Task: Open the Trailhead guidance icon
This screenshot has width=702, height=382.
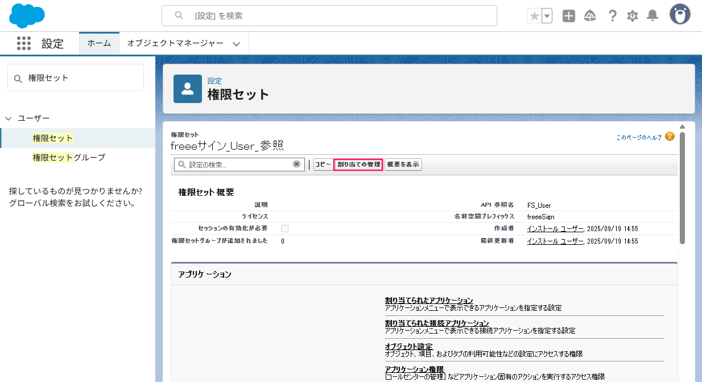Action: click(x=590, y=16)
